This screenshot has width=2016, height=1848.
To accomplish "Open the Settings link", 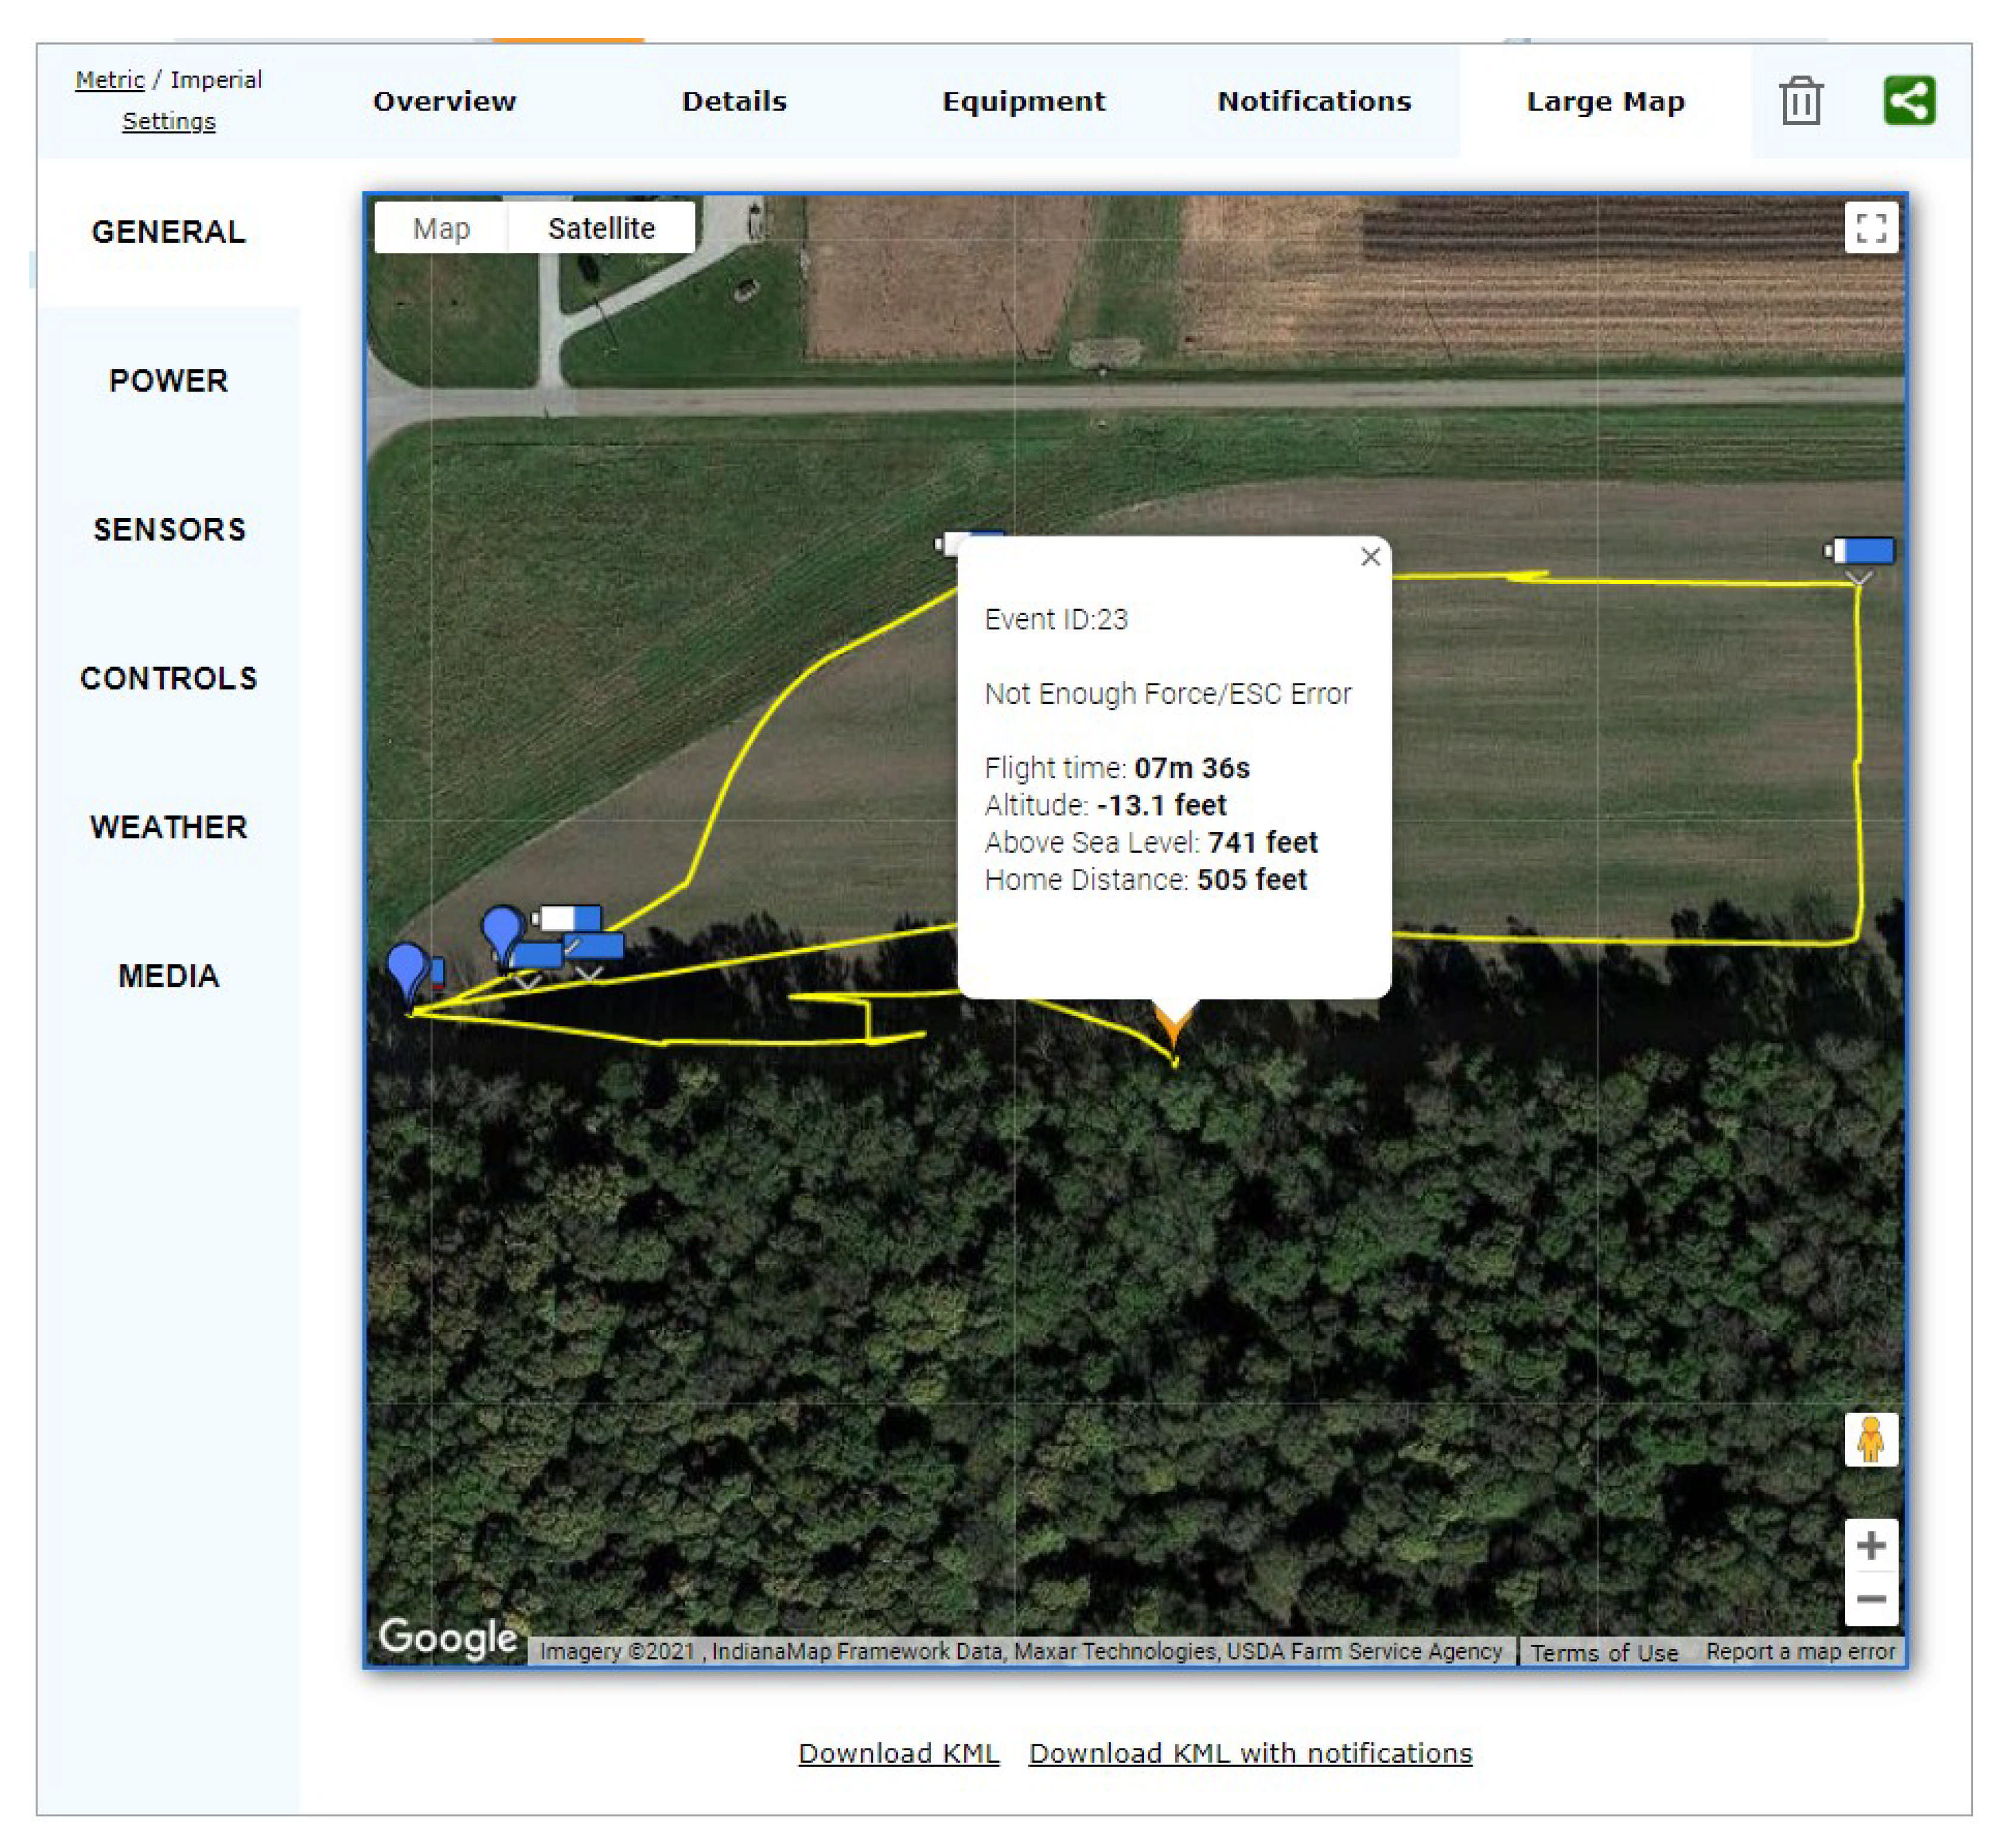I will (168, 121).
